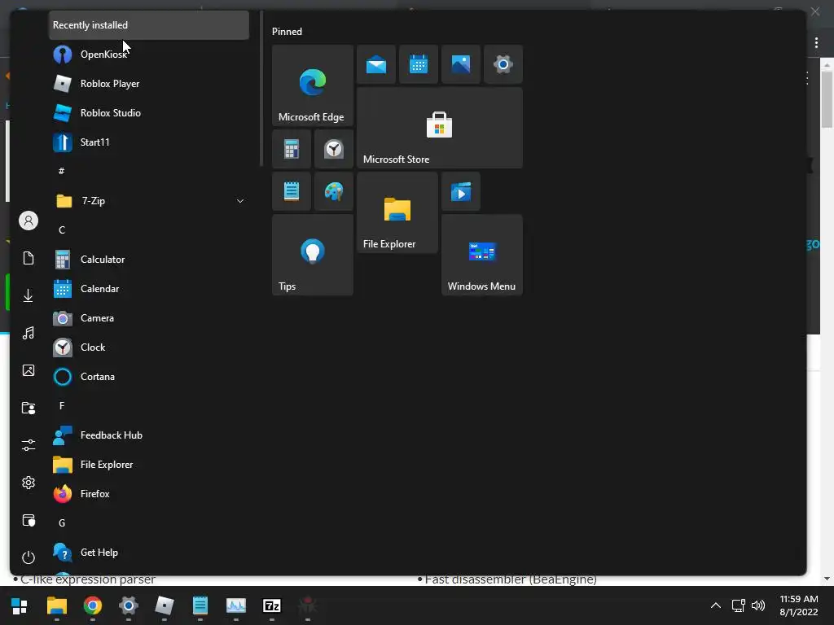Open Start11 configuration icon in sidebar
Viewport: 834px width, 625px height.
click(29, 520)
